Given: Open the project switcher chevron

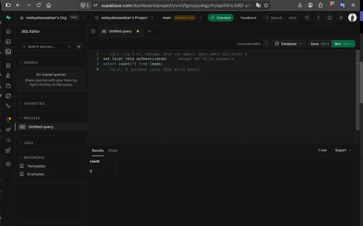Looking at the screenshot, I should coord(152,18).
